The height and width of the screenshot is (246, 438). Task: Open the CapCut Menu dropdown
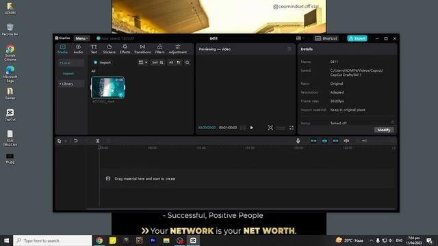82,38
